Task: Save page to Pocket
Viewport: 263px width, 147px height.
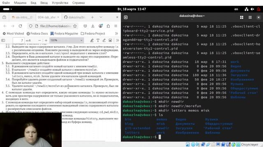Action: pos(85,26)
